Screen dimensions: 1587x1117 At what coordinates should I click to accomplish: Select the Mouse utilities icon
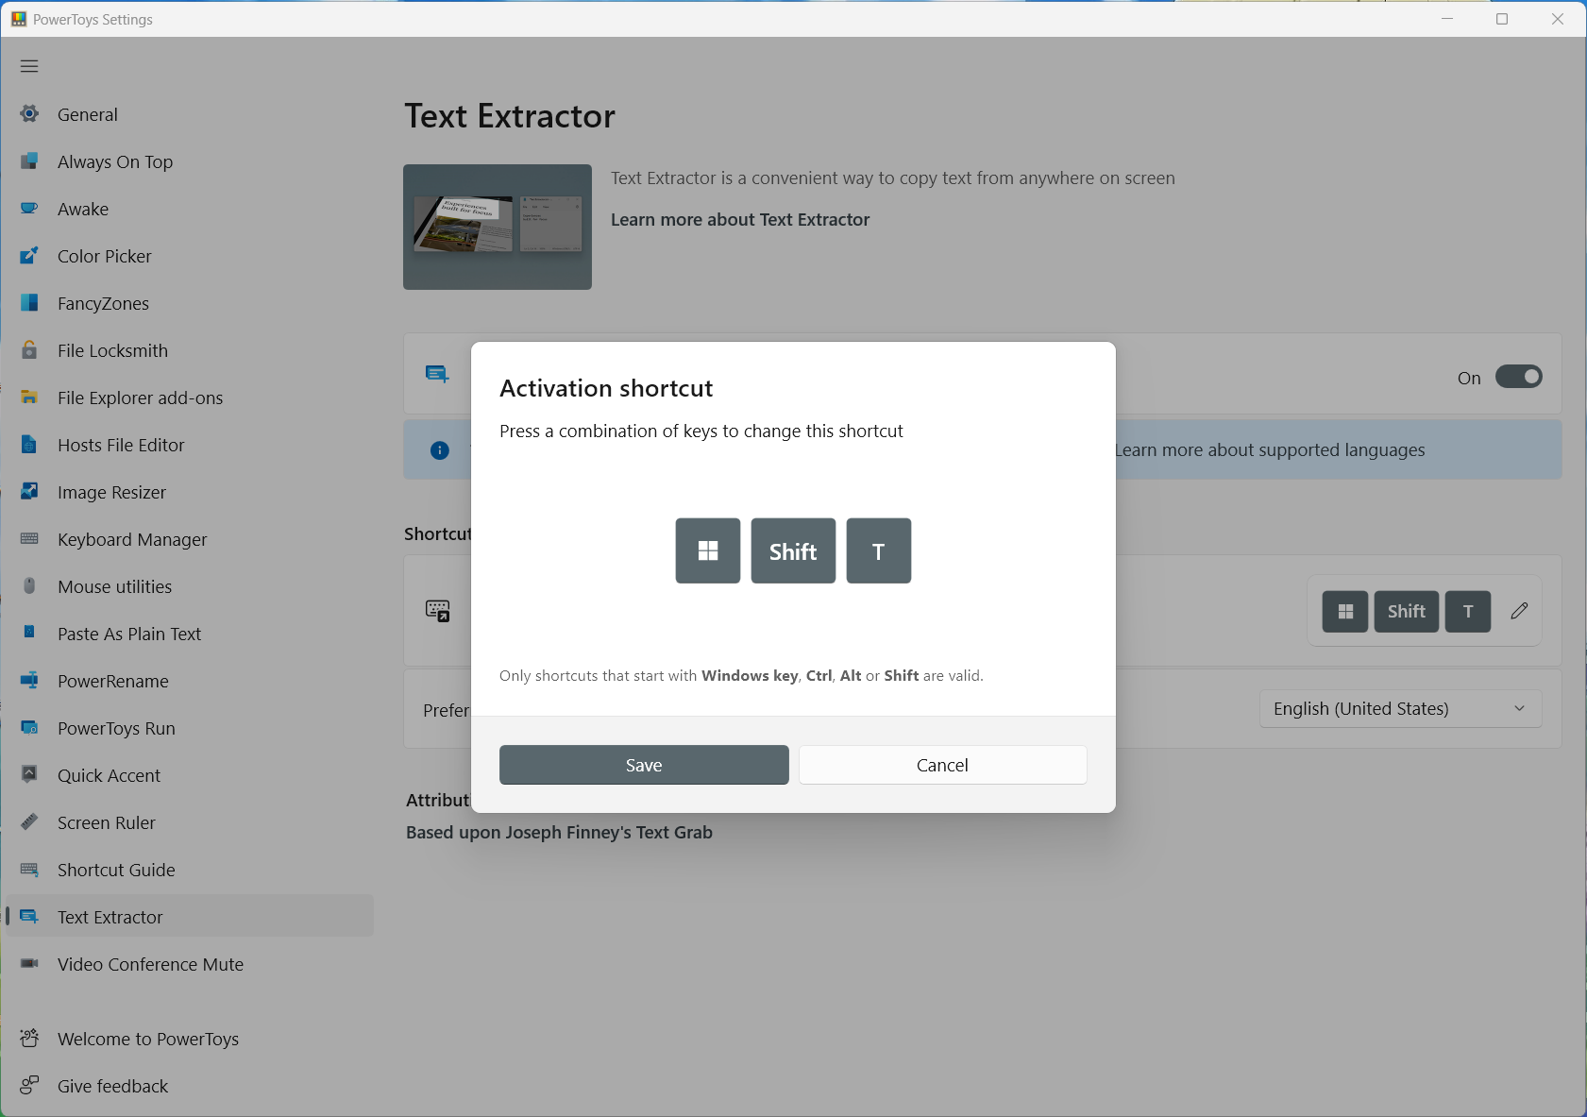pos(29,586)
